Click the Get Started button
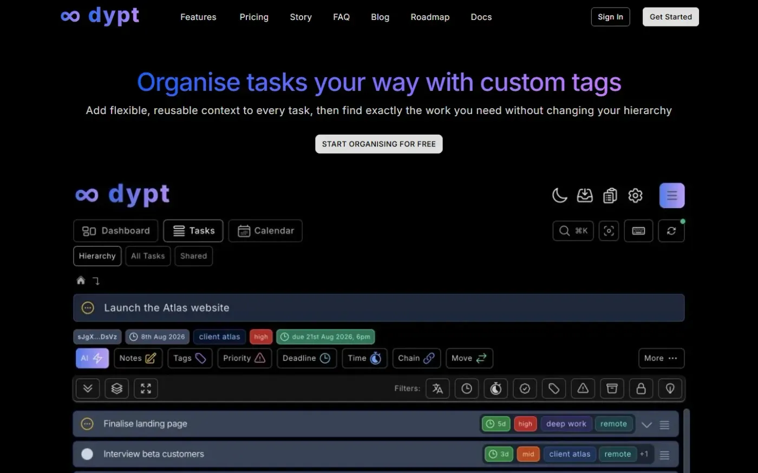 coord(671,17)
